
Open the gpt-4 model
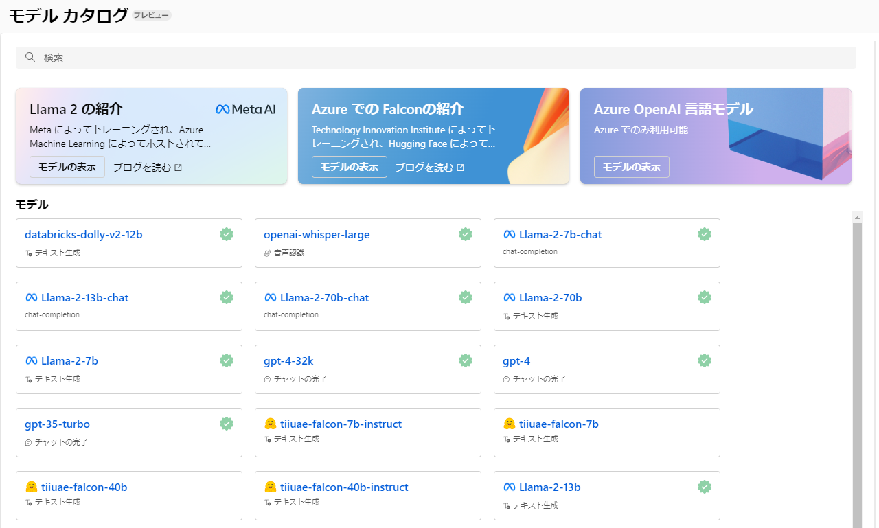(x=516, y=360)
